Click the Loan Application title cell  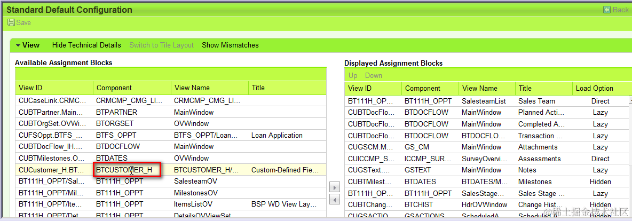(x=287, y=135)
